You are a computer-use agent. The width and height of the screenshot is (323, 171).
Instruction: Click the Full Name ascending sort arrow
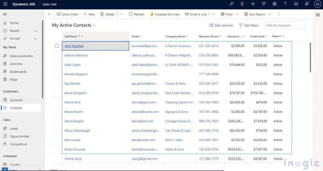click(79, 36)
